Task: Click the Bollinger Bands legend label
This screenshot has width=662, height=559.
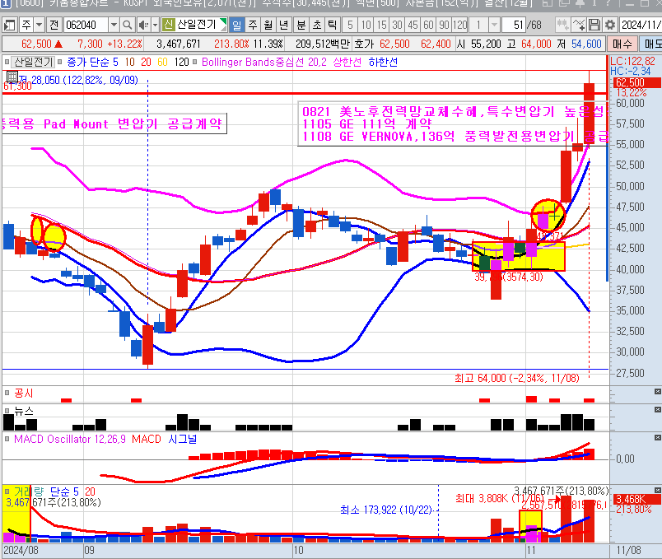Action: click(x=263, y=62)
